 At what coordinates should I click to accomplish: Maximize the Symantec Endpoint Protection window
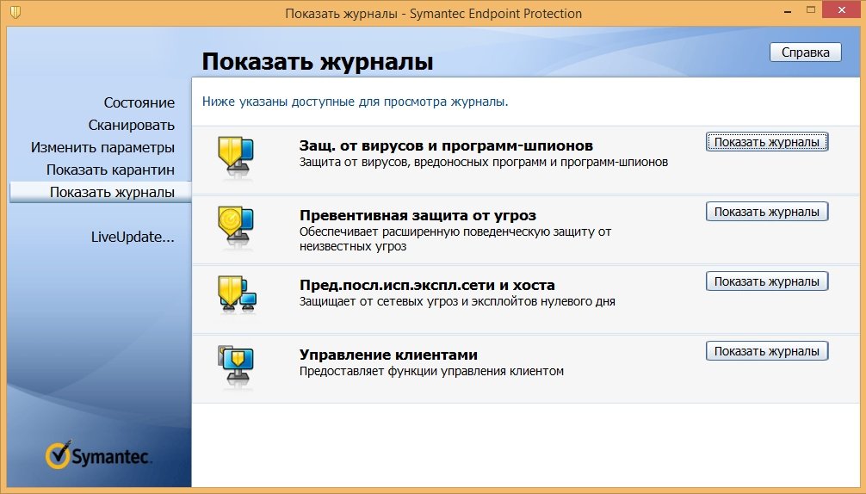(811, 10)
